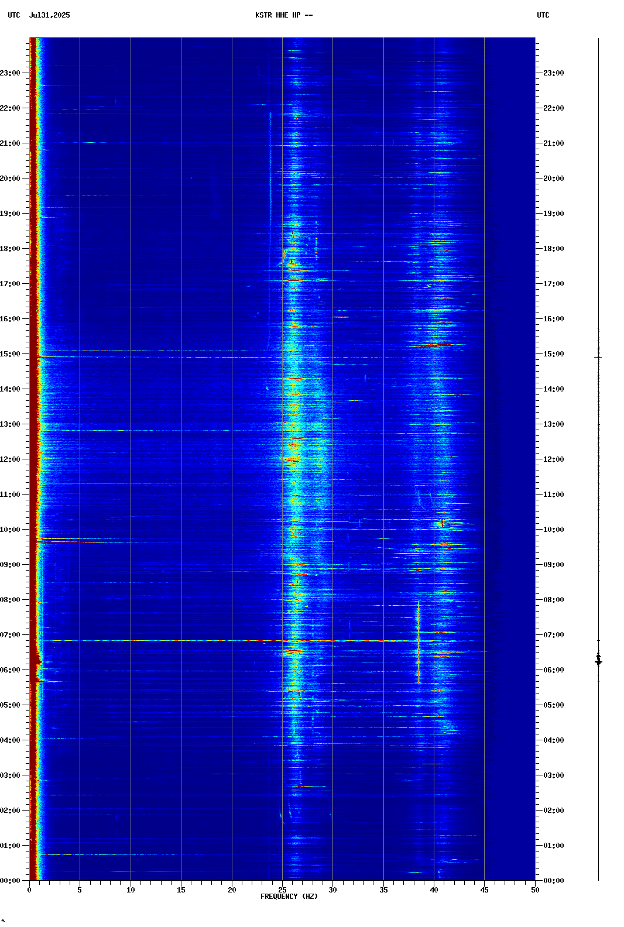Click the 10:00 label on the right time axis
The image size is (624, 927).
[554, 530]
